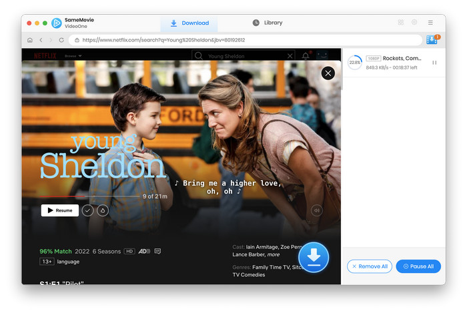Select the Download tab
The image size is (467, 313).
[189, 23]
